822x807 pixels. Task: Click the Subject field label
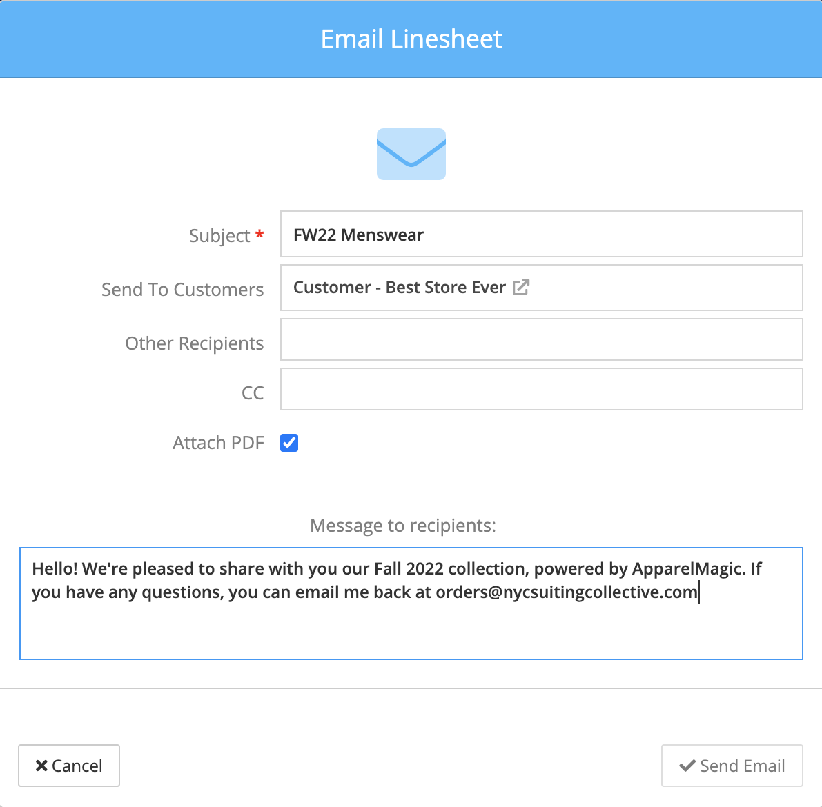point(219,236)
